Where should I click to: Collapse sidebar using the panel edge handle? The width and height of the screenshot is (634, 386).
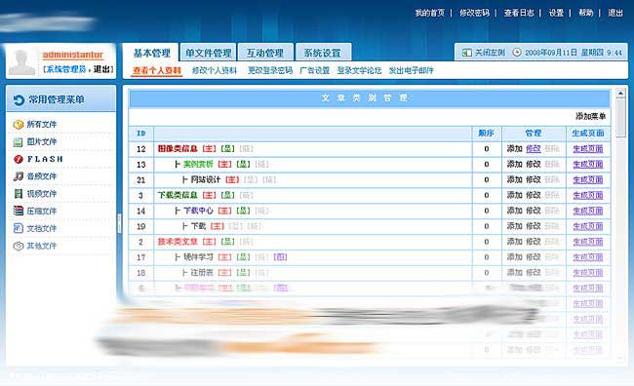(119, 223)
